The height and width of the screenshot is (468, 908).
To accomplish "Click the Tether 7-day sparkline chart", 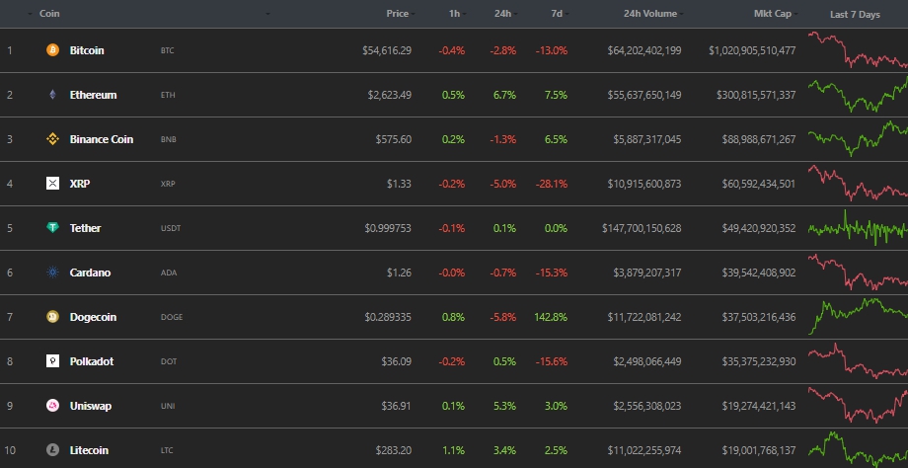I will tap(857, 228).
